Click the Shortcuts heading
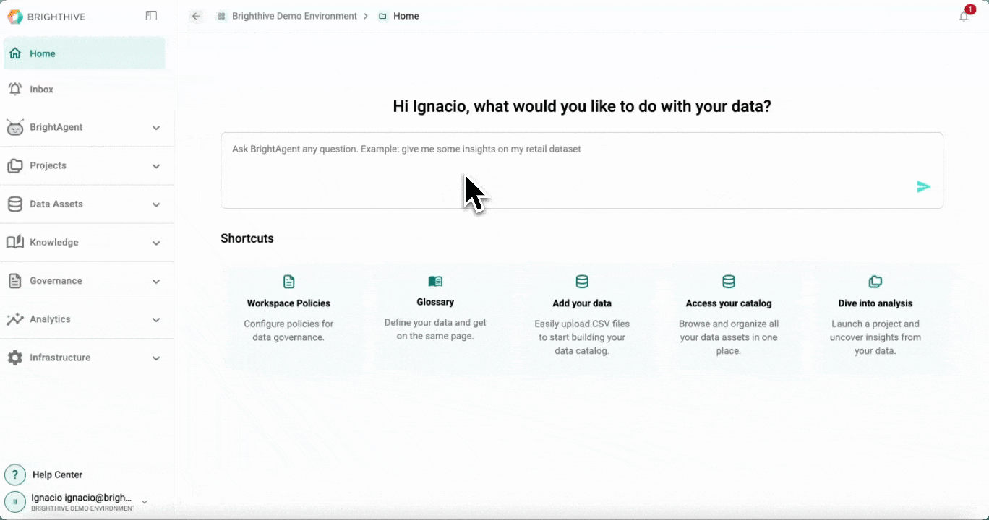This screenshot has width=989, height=520. coord(247,238)
